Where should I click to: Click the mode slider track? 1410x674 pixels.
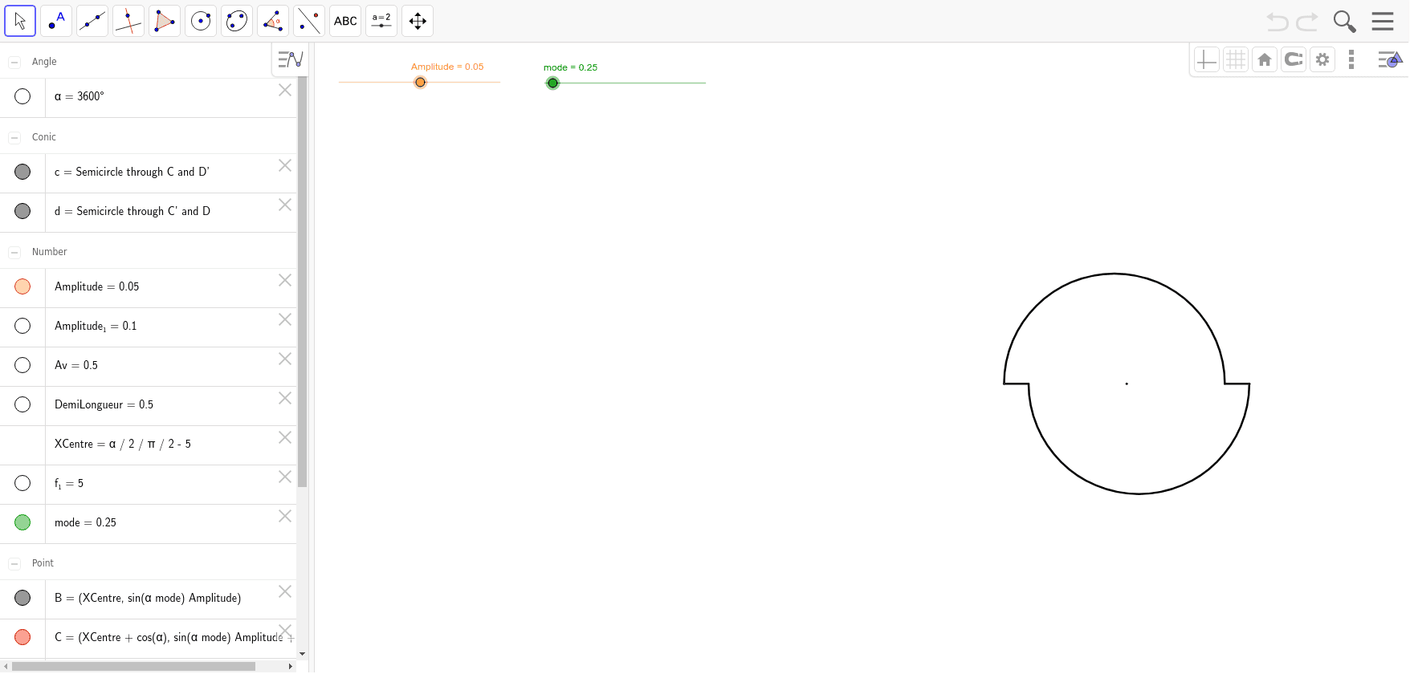[626, 83]
